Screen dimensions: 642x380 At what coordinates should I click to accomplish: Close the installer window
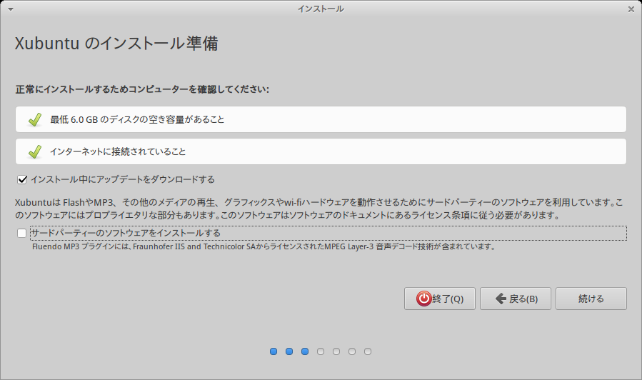(x=631, y=9)
